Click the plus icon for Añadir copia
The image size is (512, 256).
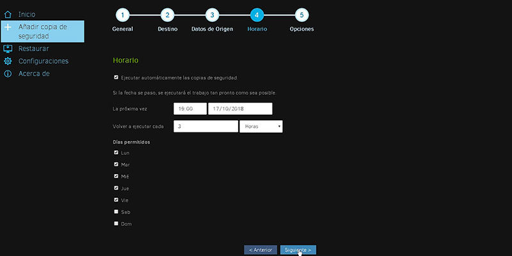pos(8,27)
